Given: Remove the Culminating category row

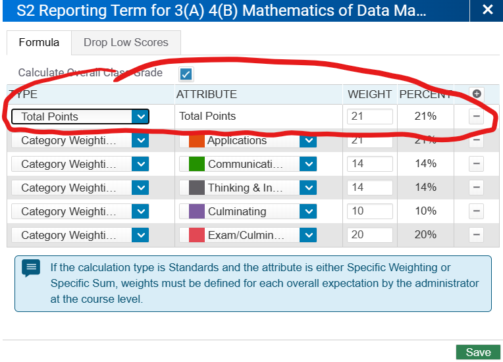Looking at the screenshot, I should [x=477, y=211].
